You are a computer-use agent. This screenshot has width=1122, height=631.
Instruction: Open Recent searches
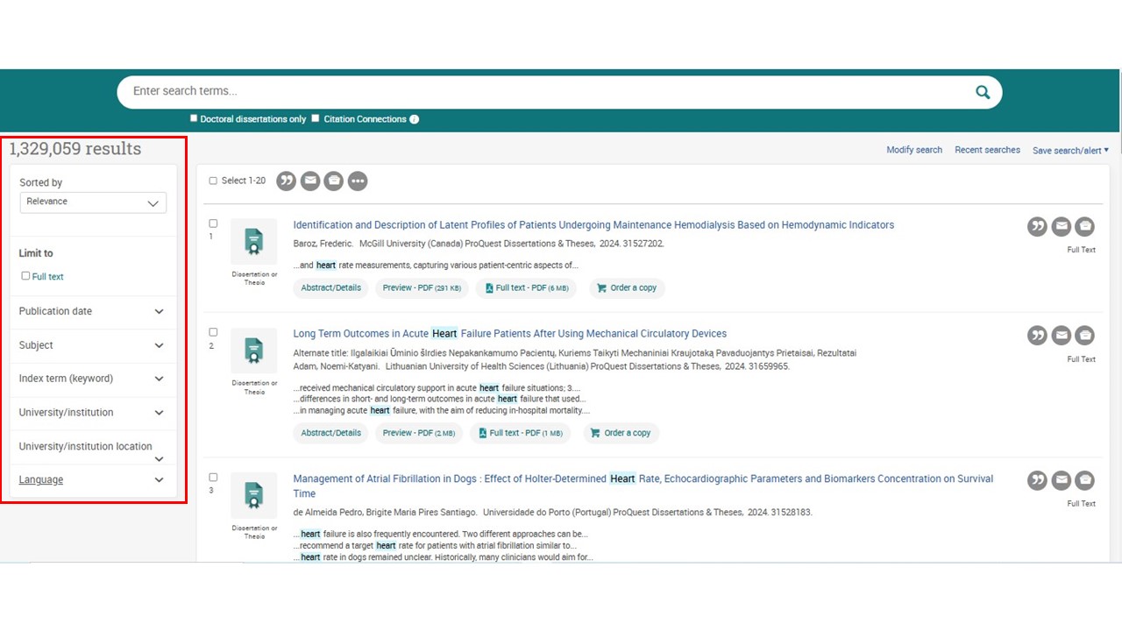coord(987,150)
